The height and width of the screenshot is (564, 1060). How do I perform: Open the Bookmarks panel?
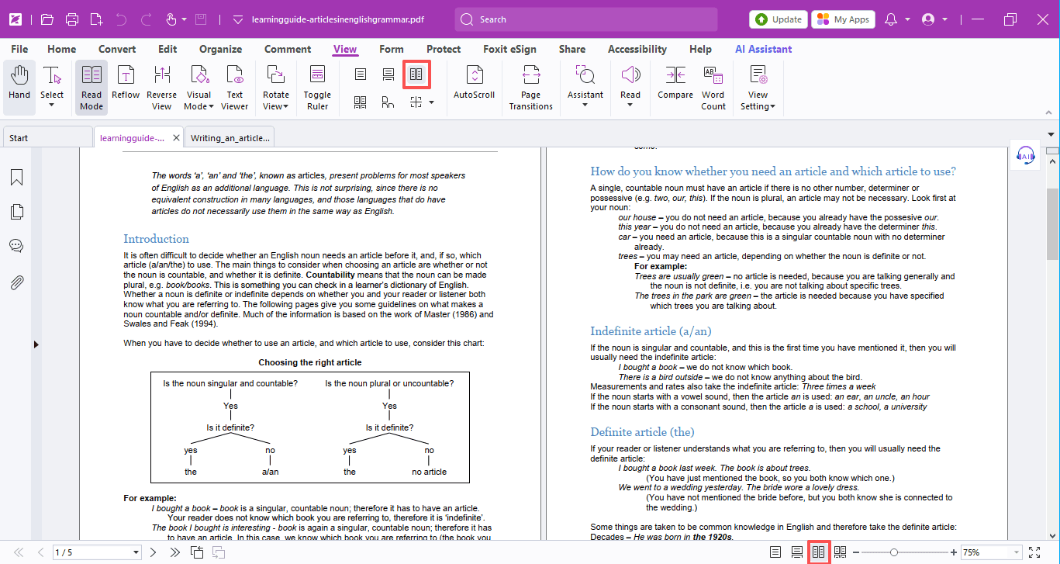[x=16, y=178]
